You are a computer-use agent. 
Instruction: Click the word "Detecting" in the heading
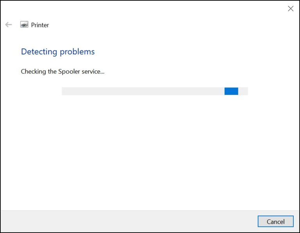coord(39,52)
